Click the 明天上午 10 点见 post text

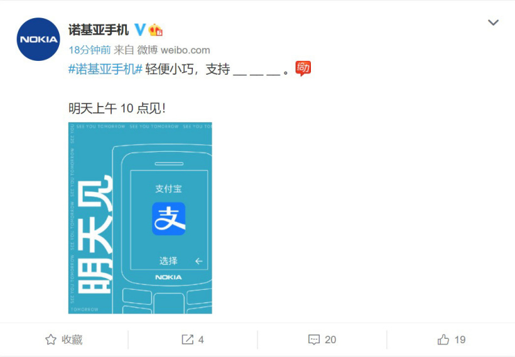pyautogui.click(x=117, y=109)
